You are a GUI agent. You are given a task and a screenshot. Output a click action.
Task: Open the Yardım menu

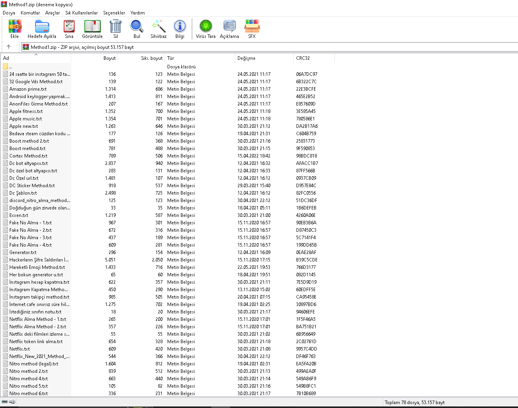pyautogui.click(x=138, y=13)
